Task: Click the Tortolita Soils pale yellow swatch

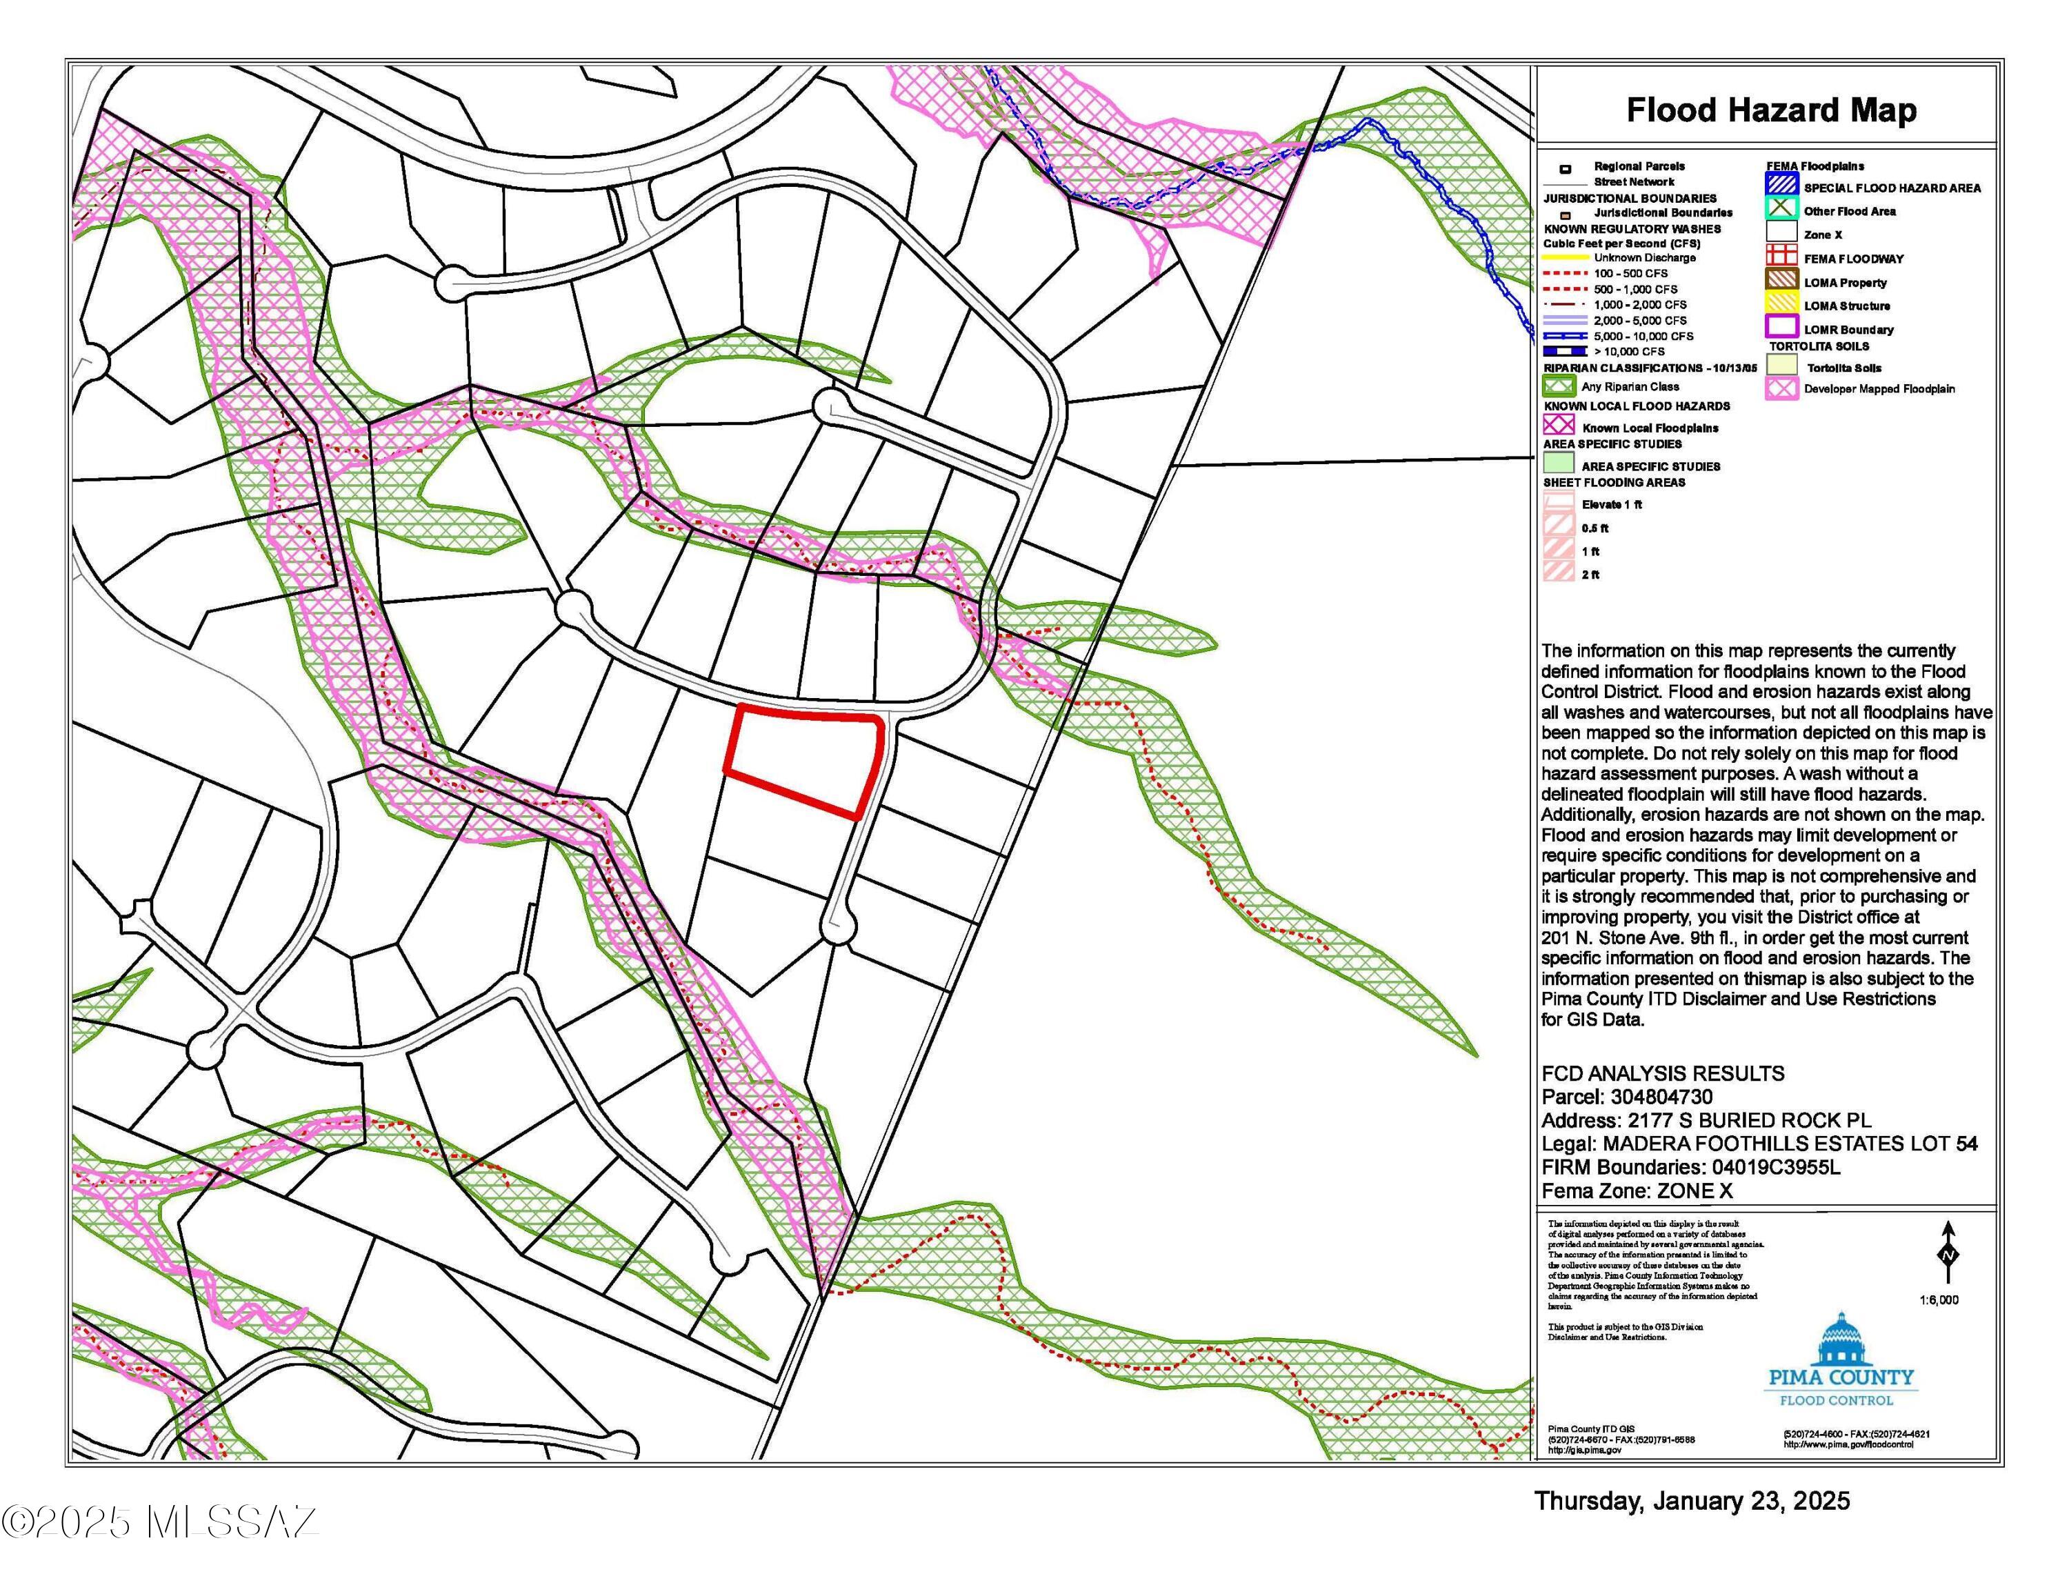Action: coord(1782,366)
